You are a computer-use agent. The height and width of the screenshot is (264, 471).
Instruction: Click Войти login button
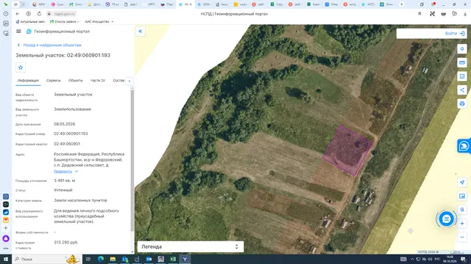click(x=455, y=34)
